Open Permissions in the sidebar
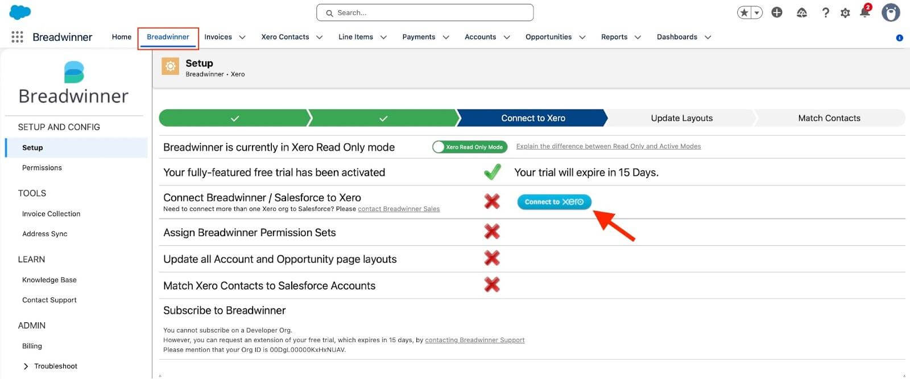This screenshot has height=379, width=910. (x=42, y=168)
